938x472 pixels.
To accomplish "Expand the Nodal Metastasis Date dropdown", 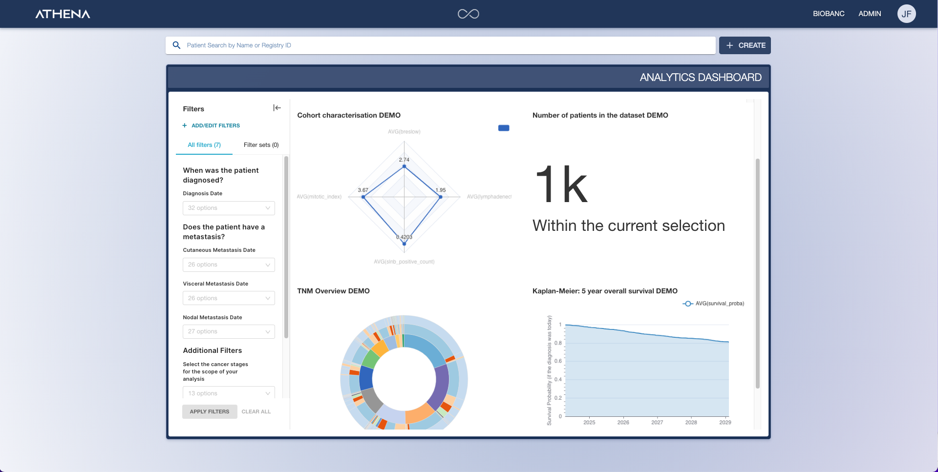I will pyautogui.click(x=229, y=331).
